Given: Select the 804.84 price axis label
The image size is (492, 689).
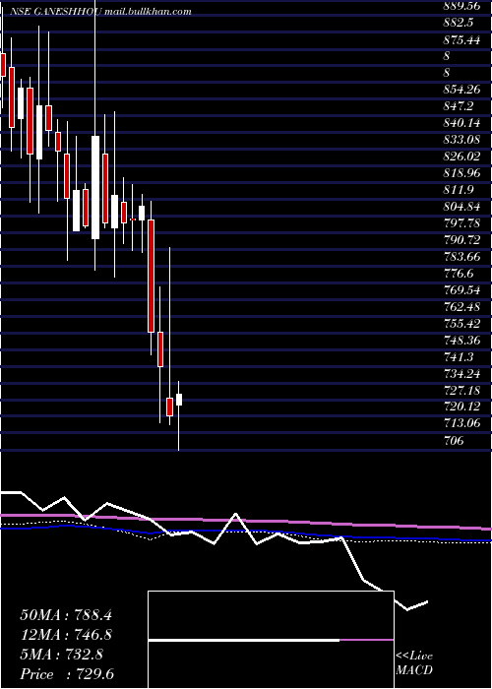Looking at the screenshot, I should 462,207.
